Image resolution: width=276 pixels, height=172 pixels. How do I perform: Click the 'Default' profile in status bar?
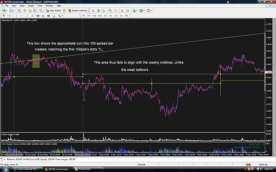coord(142,165)
